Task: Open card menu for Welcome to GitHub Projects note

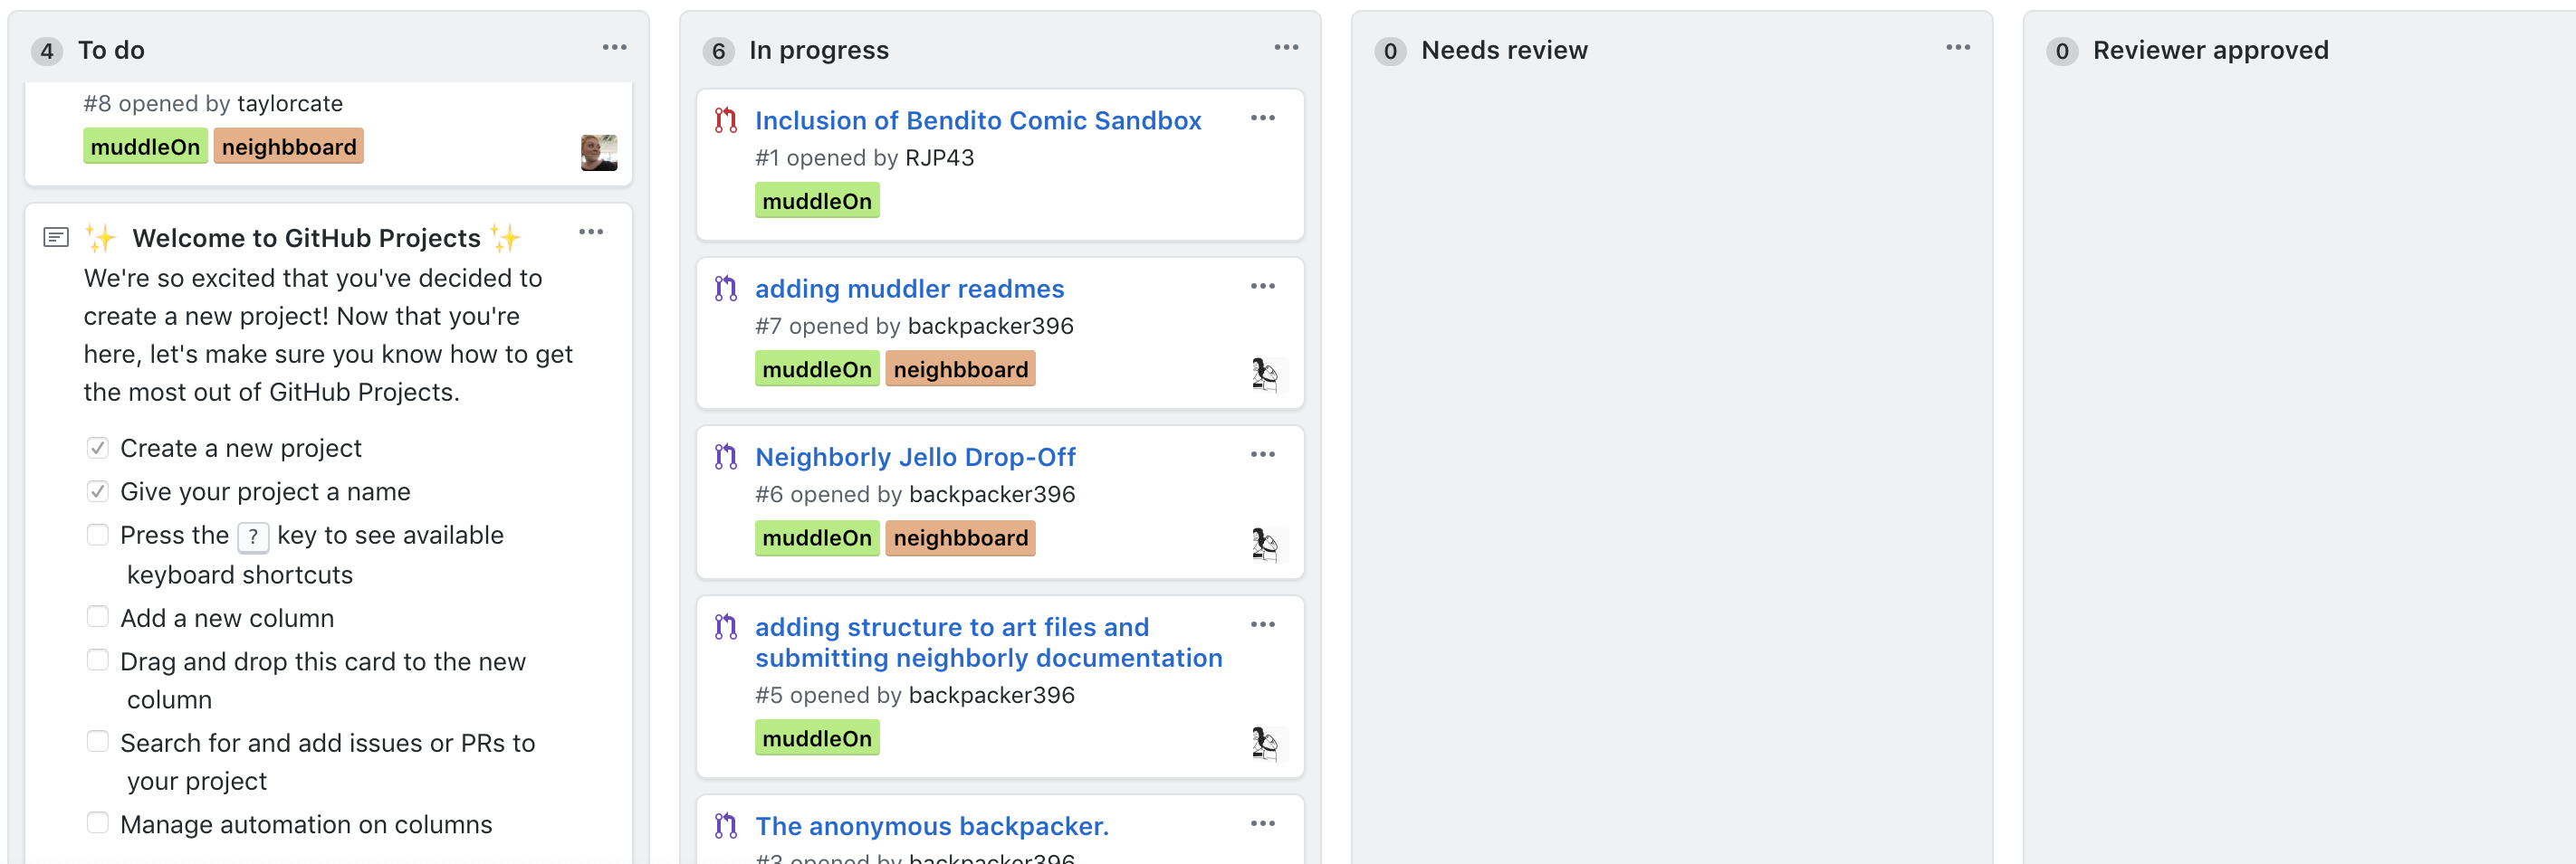Action: click(x=591, y=233)
